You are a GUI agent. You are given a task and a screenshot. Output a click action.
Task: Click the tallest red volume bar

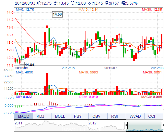(47, 84)
